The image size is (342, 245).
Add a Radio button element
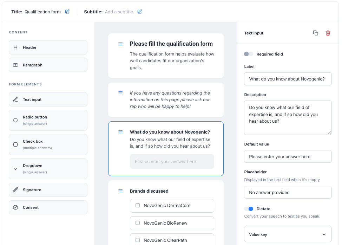(48, 120)
